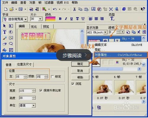The width and height of the screenshot is (148, 118).
Task: Click the New file icon in toolbar
Action: [6, 9]
